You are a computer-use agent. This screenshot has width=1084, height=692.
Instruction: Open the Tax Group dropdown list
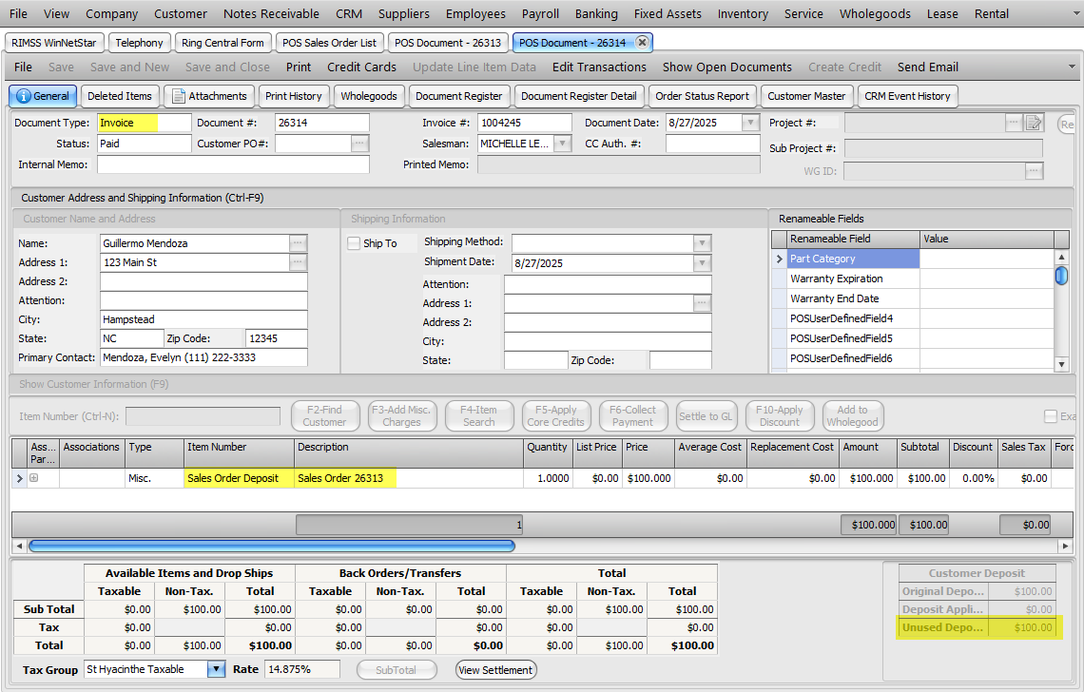(217, 669)
